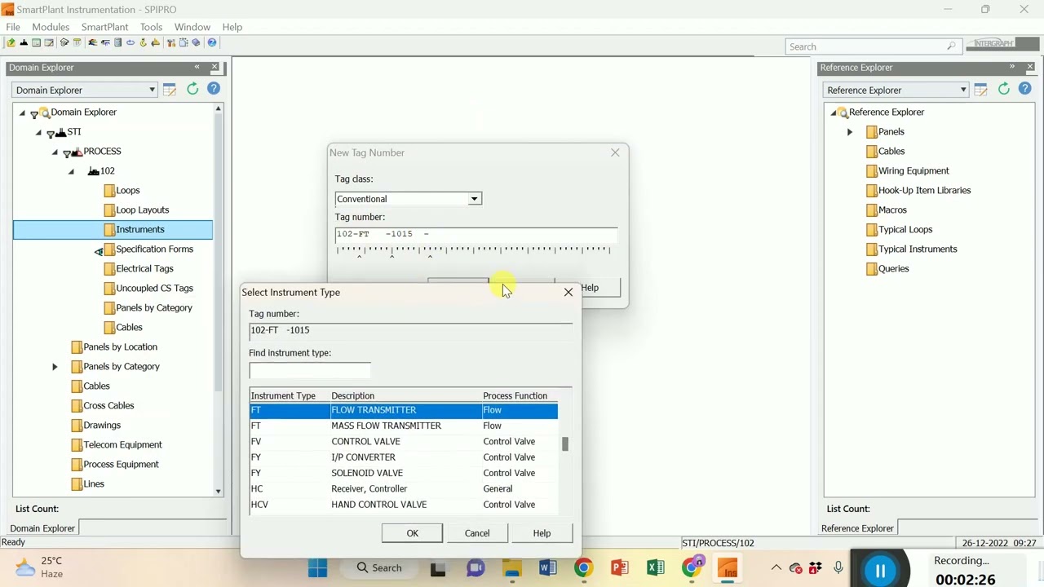This screenshot has width=1044, height=587.
Task: Click the calculator toolbar icon
Action: (x=117, y=42)
